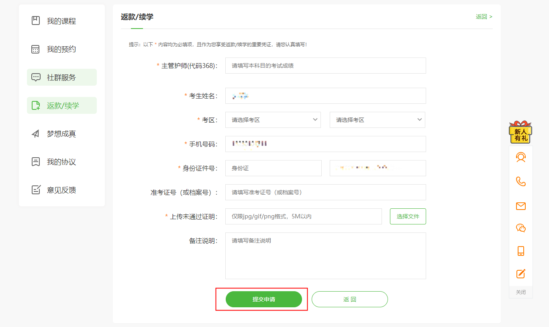This screenshot has width=549, height=327.
Task: Click the 选择文件 upload button
Action: click(408, 216)
